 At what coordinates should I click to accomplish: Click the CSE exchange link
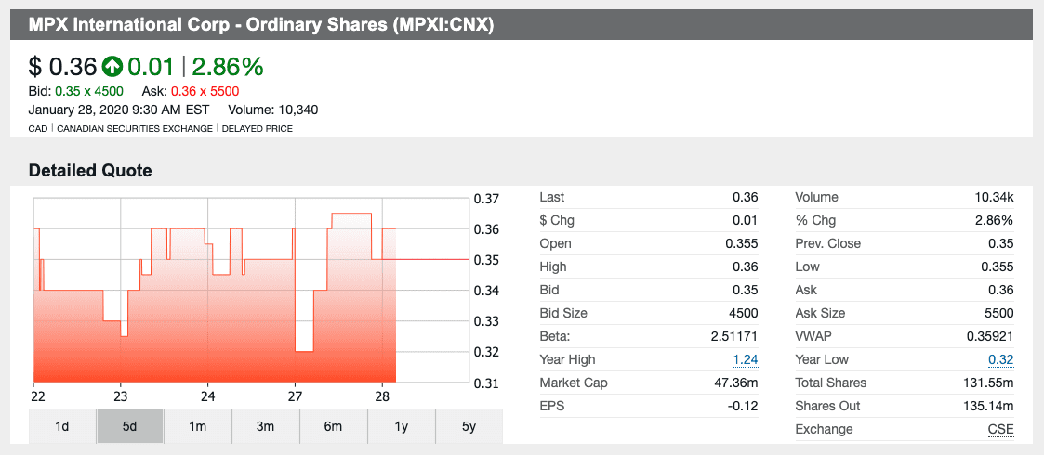(x=1001, y=429)
